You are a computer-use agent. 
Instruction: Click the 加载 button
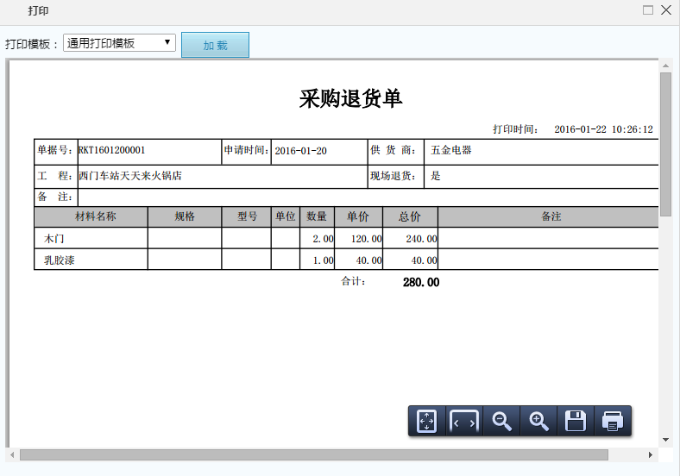coord(215,46)
